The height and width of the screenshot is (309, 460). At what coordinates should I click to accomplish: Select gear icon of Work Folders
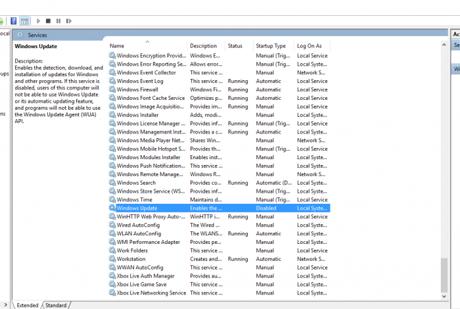pyautogui.click(x=112, y=250)
